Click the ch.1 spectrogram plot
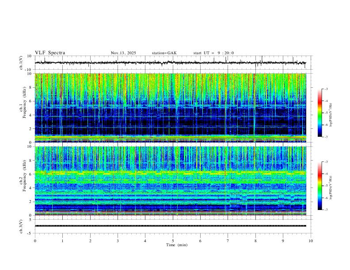This screenshot has height=270, width=350. click(170, 108)
